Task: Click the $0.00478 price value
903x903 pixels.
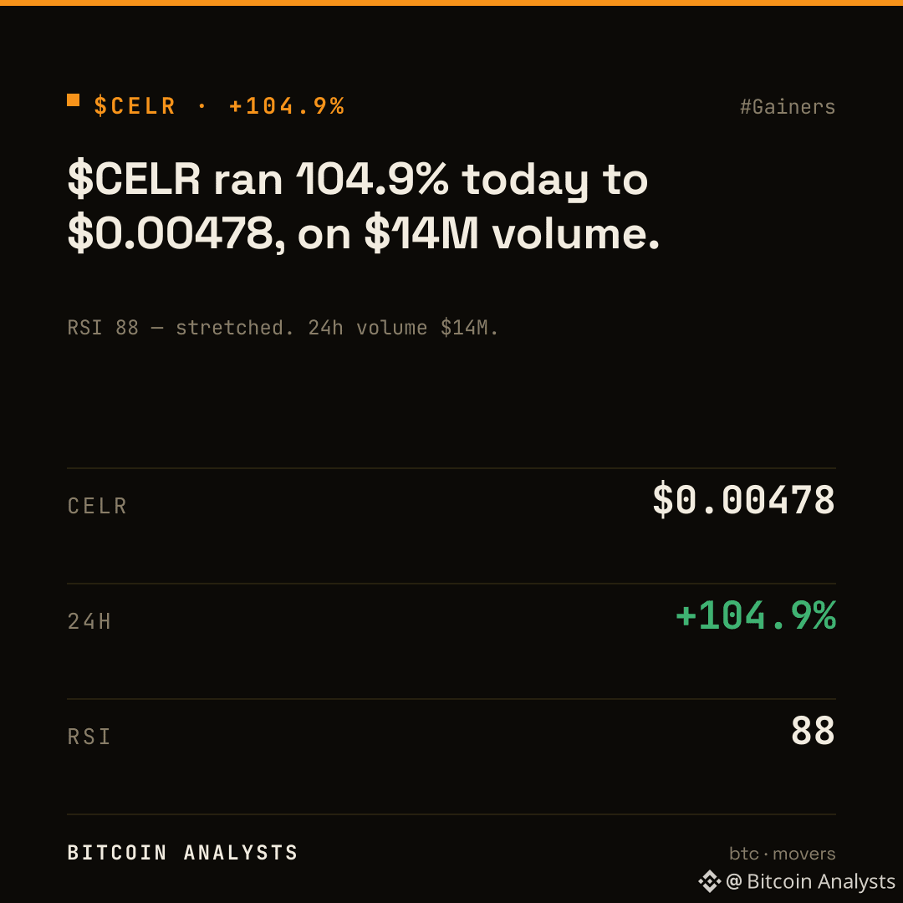Action: click(x=743, y=499)
